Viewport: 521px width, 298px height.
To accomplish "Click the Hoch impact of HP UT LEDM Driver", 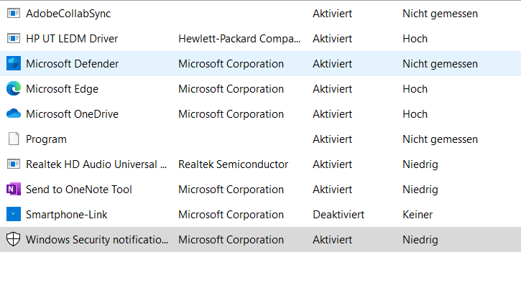I will click(x=415, y=39).
